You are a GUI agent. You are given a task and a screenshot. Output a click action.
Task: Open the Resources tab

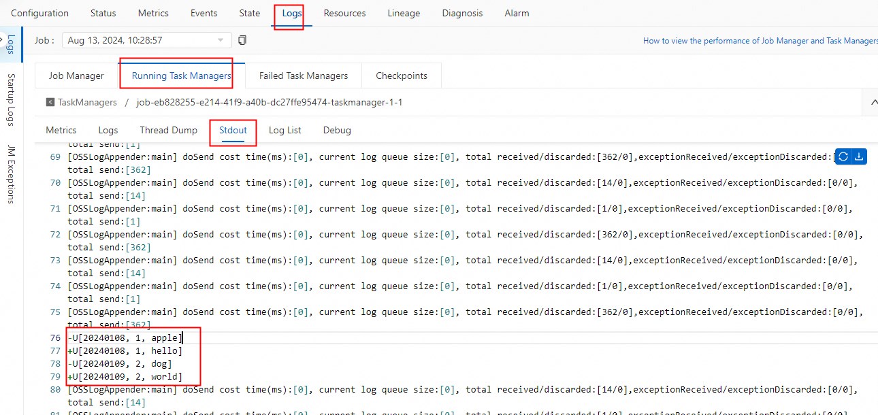click(344, 13)
